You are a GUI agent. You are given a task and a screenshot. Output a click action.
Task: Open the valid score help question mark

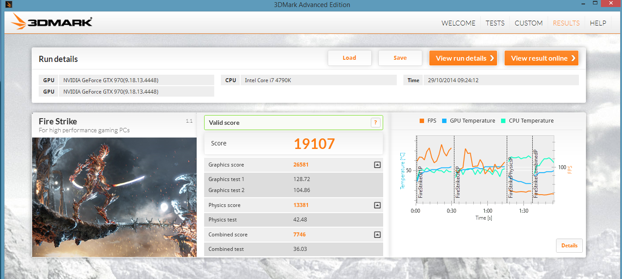(375, 123)
